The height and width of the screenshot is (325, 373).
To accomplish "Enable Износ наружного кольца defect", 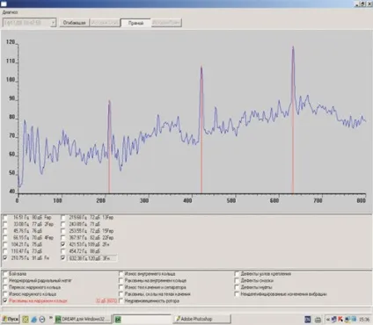I will click(5, 294).
